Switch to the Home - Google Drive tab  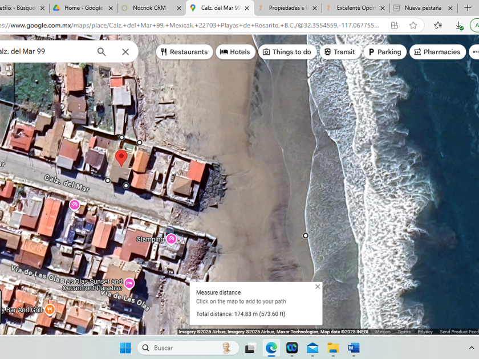(x=83, y=8)
